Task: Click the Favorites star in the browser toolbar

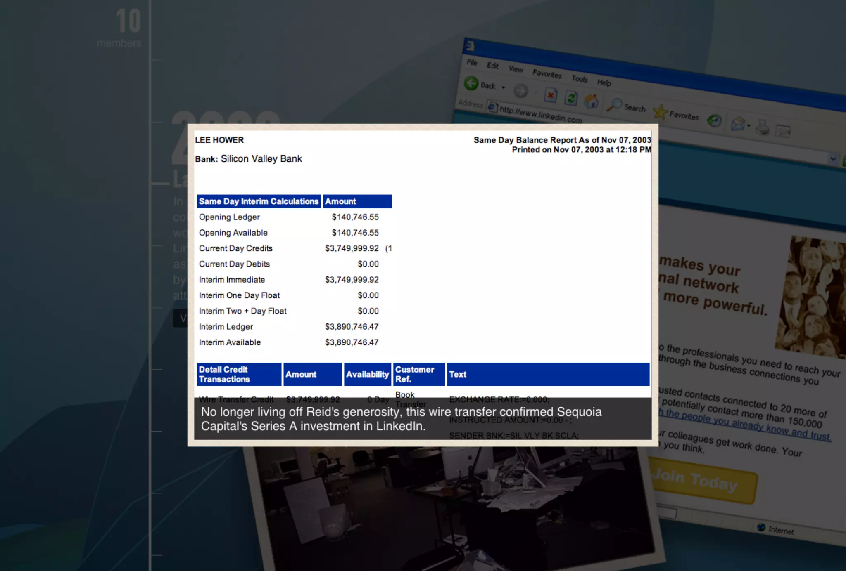Action: pos(661,111)
